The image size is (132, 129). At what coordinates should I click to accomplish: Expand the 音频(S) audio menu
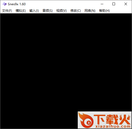point(47,11)
